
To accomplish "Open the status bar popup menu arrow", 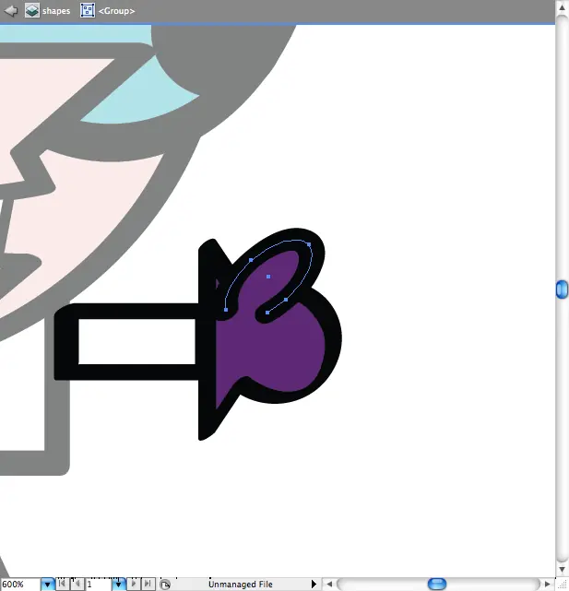I will [314, 585].
